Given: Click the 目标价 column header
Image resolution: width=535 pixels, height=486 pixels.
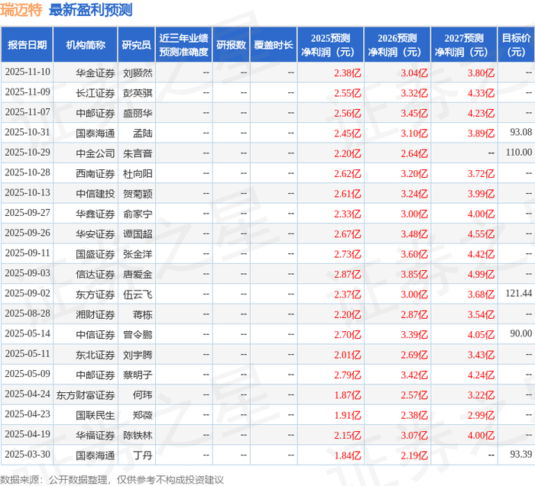Looking at the screenshot, I should tap(517, 45).
